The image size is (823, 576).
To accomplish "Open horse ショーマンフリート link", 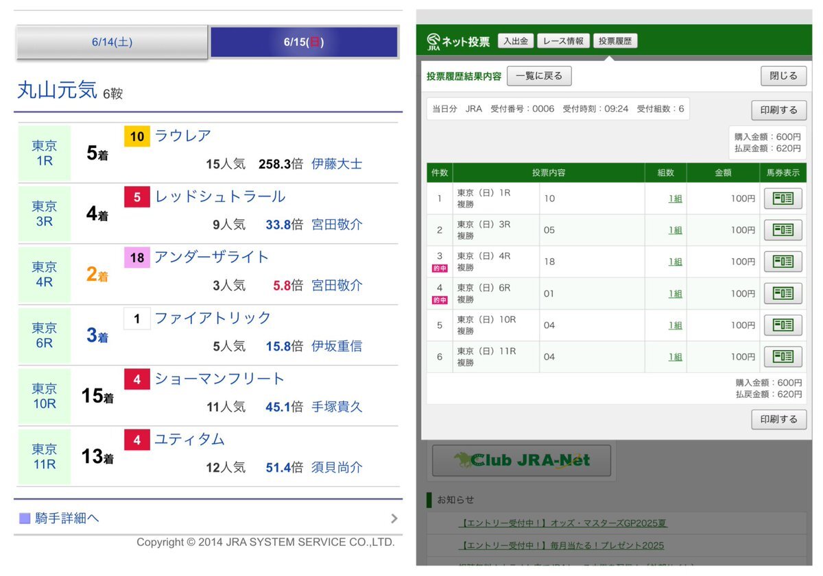I will (219, 379).
